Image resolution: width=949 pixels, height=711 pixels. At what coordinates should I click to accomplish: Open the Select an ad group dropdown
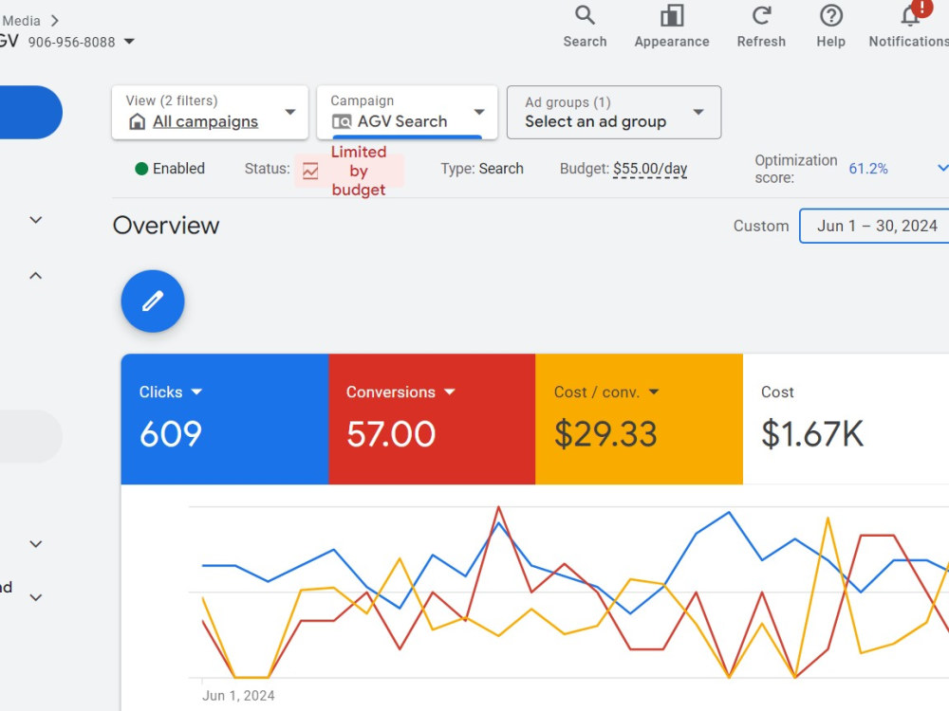pyautogui.click(x=614, y=113)
